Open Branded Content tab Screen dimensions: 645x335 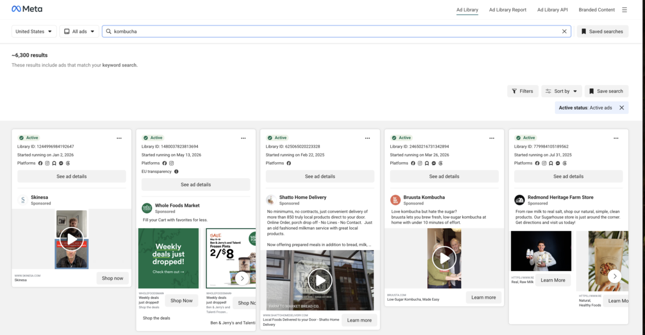(597, 10)
